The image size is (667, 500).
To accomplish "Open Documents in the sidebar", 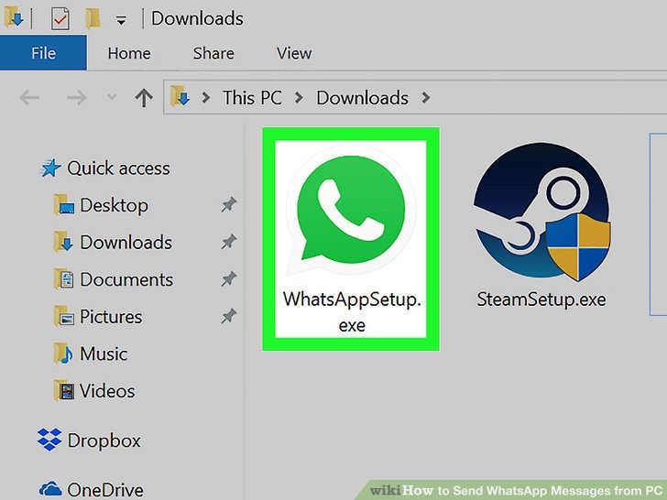I will point(126,279).
